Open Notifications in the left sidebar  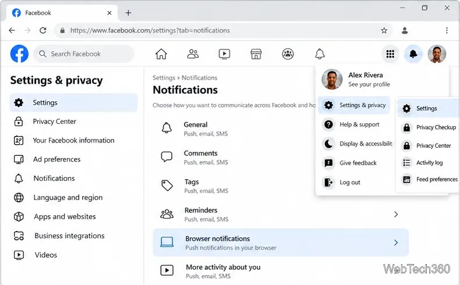73,179
